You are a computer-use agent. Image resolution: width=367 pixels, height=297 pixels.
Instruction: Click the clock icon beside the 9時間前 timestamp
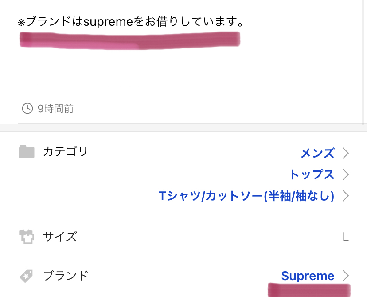[x=27, y=108]
